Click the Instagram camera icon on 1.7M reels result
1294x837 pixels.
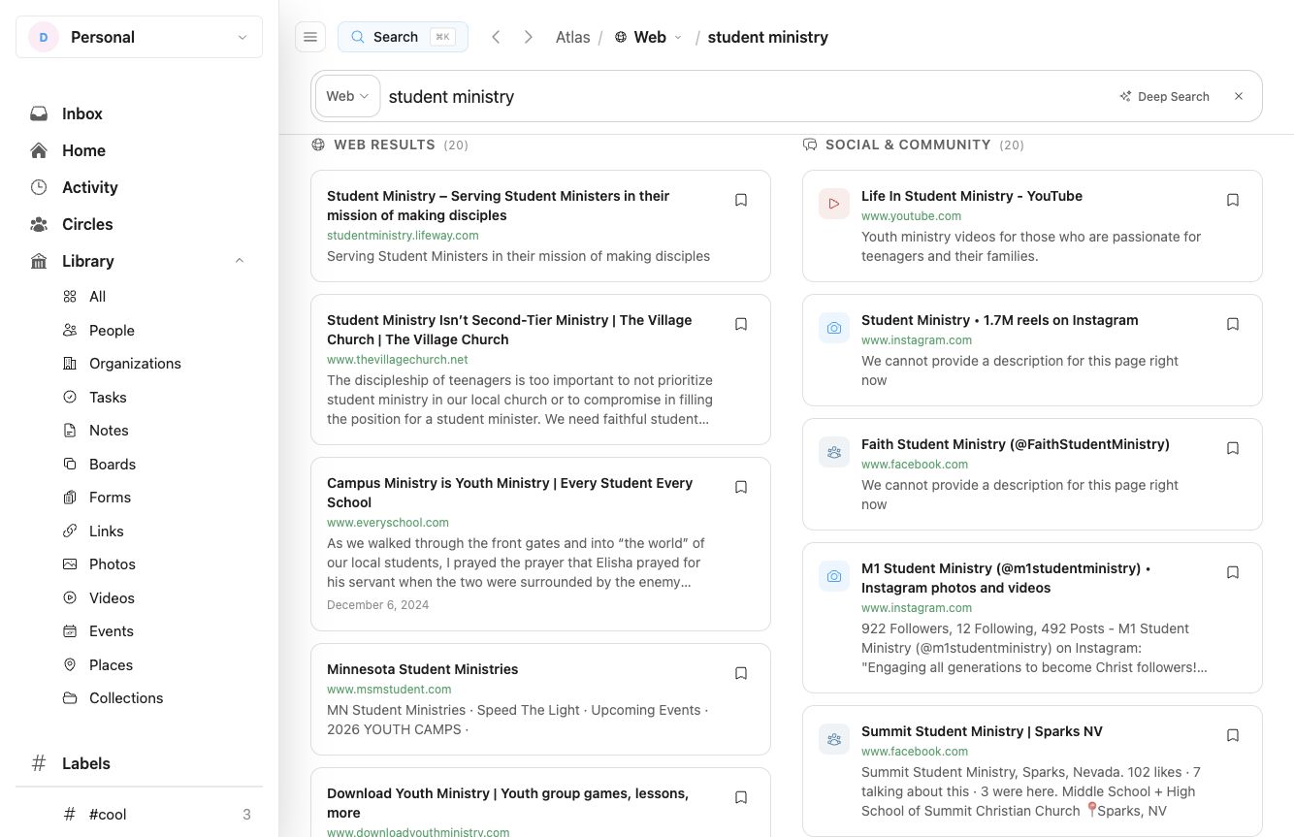tap(834, 328)
